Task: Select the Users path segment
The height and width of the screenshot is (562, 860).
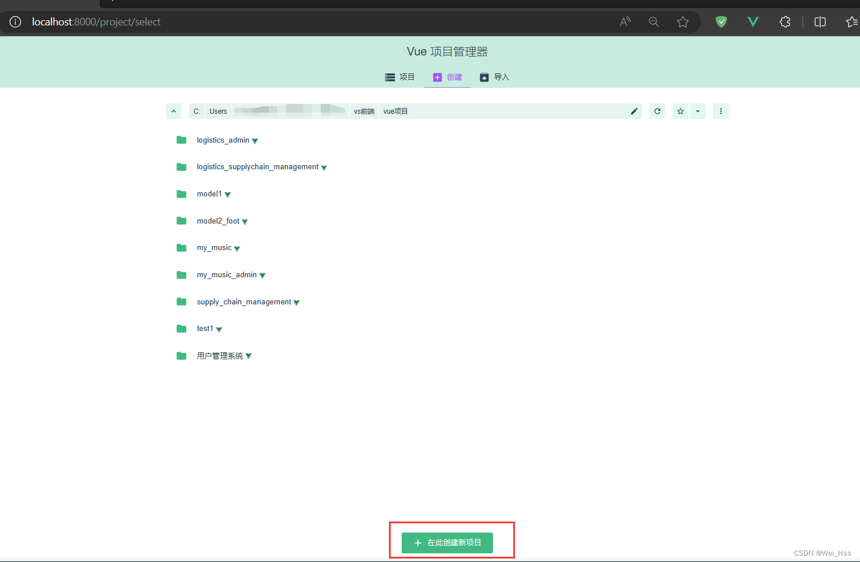Action: pyautogui.click(x=218, y=111)
